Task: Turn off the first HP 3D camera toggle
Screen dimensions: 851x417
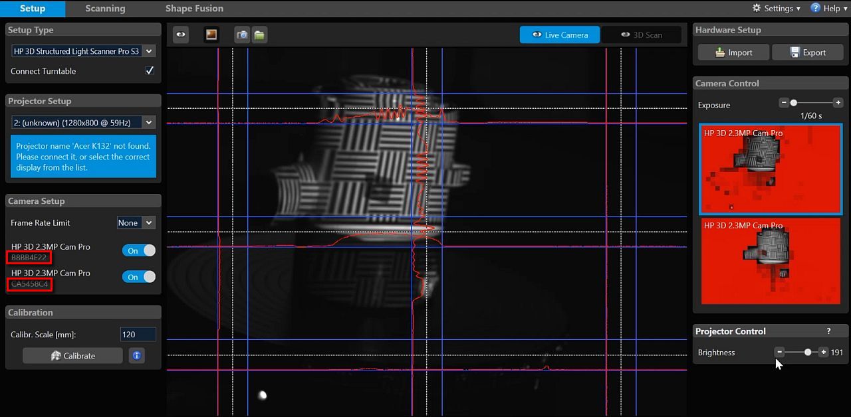Action: (x=138, y=250)
